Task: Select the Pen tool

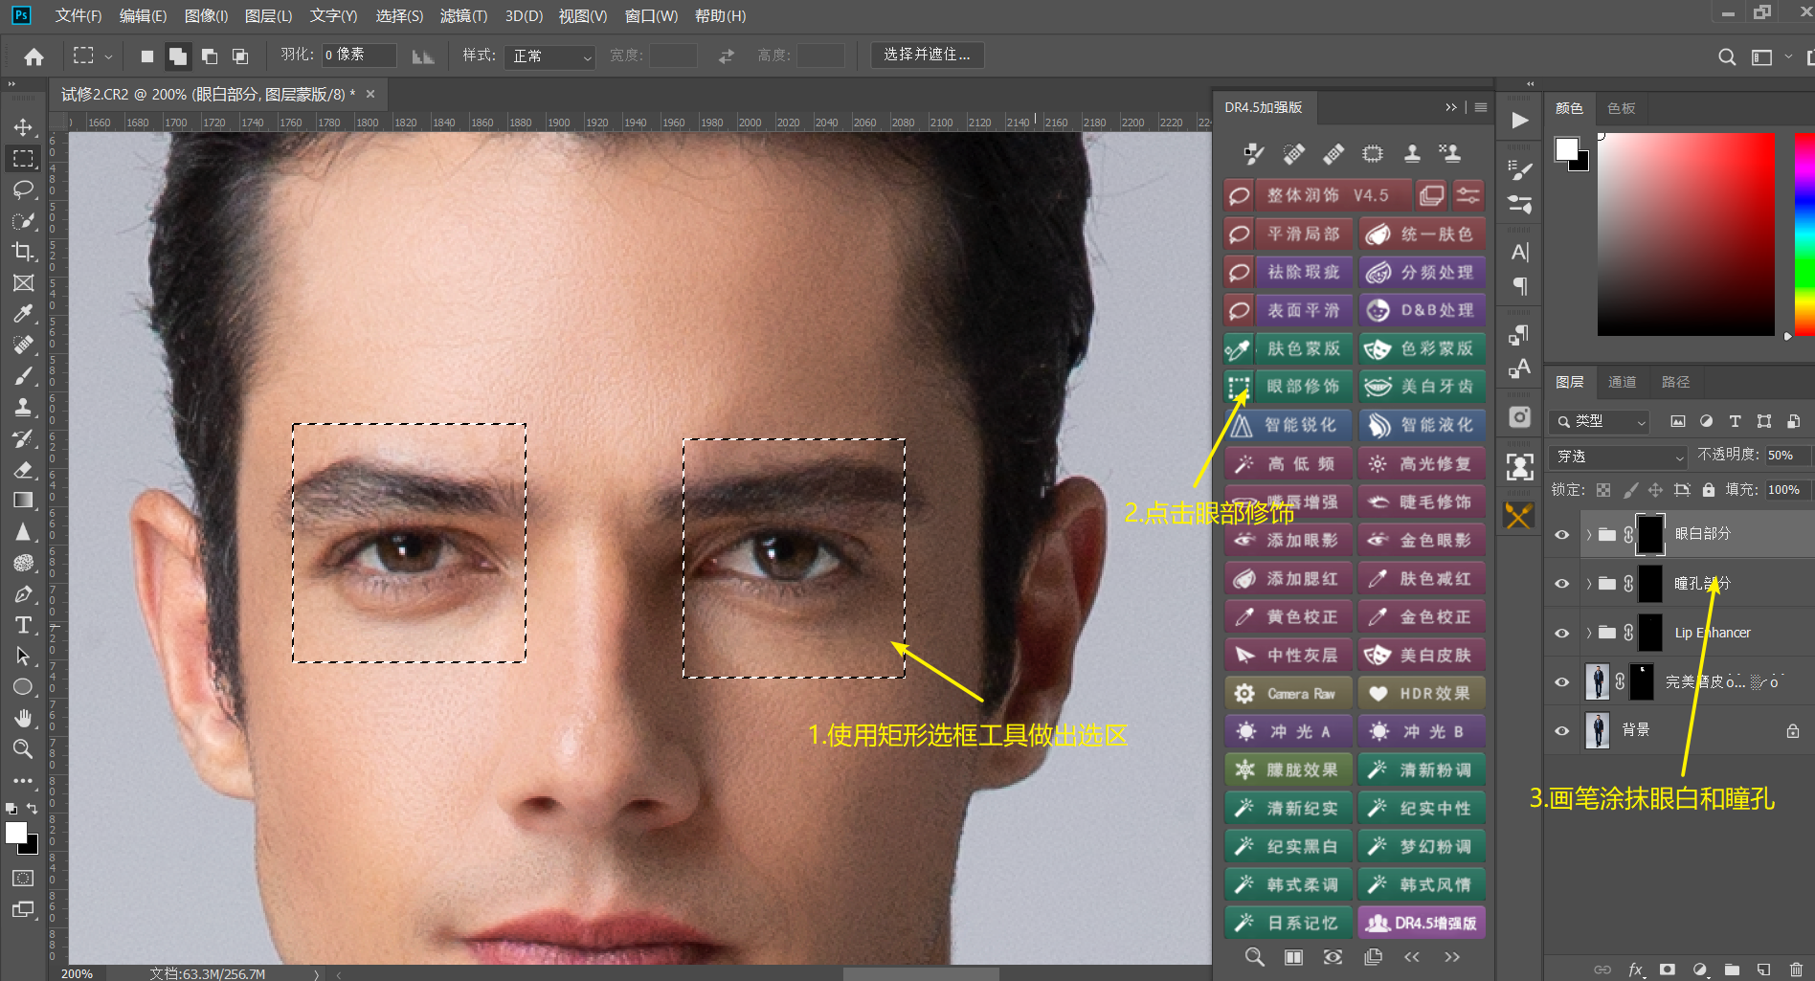Action: pyautogui.click(x=23, y=594)
